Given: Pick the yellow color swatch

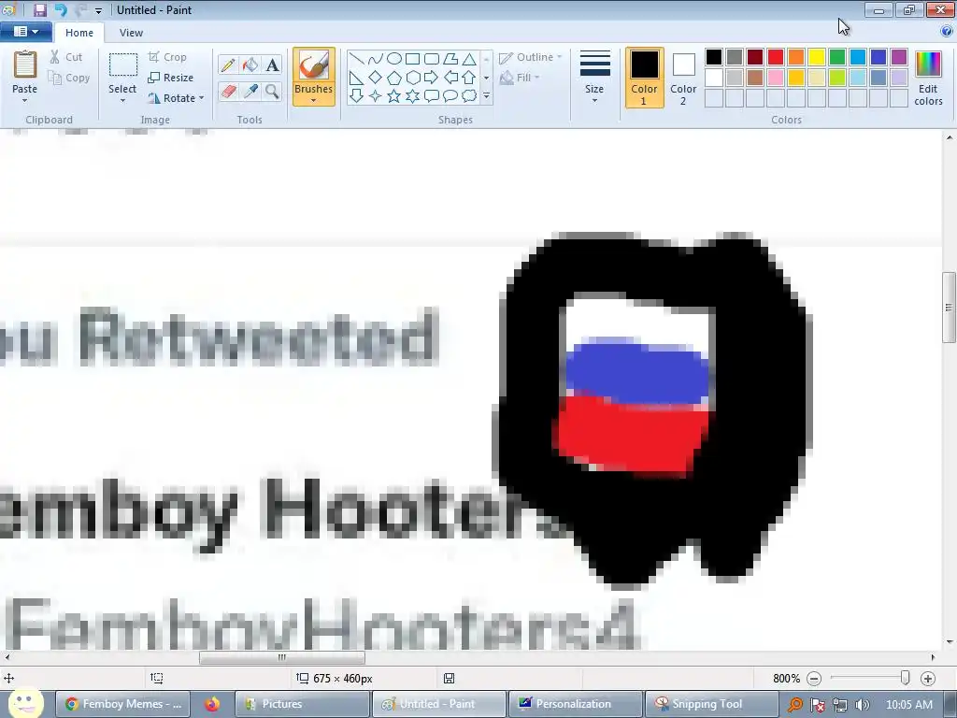Looking at the screenshot, I should point(817,57).
